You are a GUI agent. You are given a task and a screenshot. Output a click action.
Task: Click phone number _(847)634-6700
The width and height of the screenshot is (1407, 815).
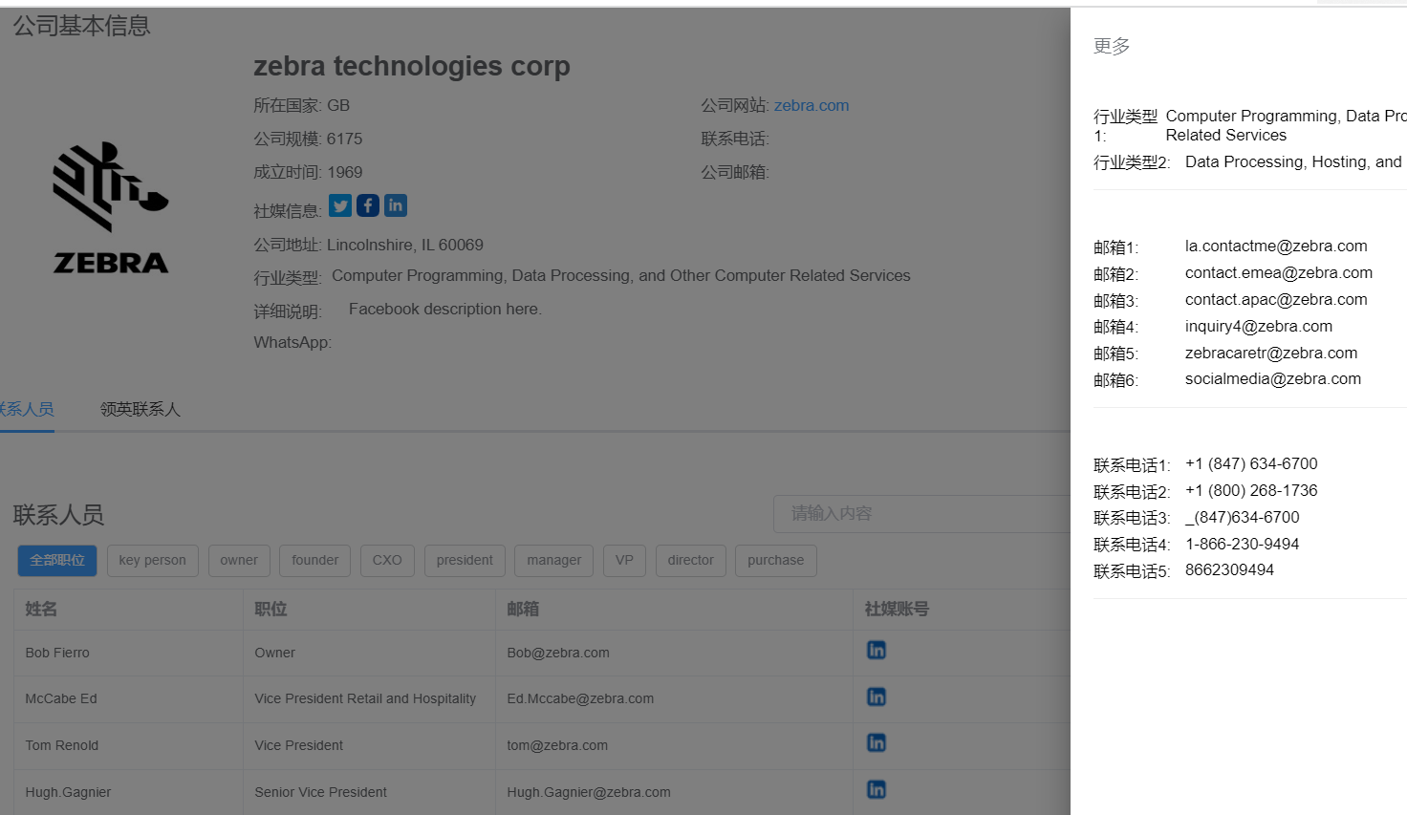pos(1243,518)
